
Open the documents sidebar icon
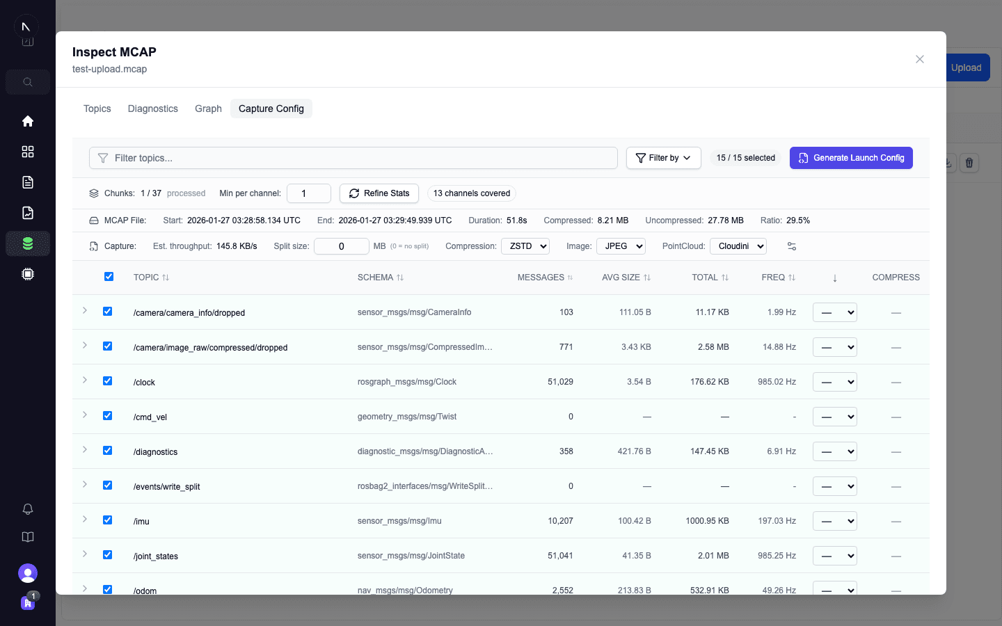(x=28, y=182)
